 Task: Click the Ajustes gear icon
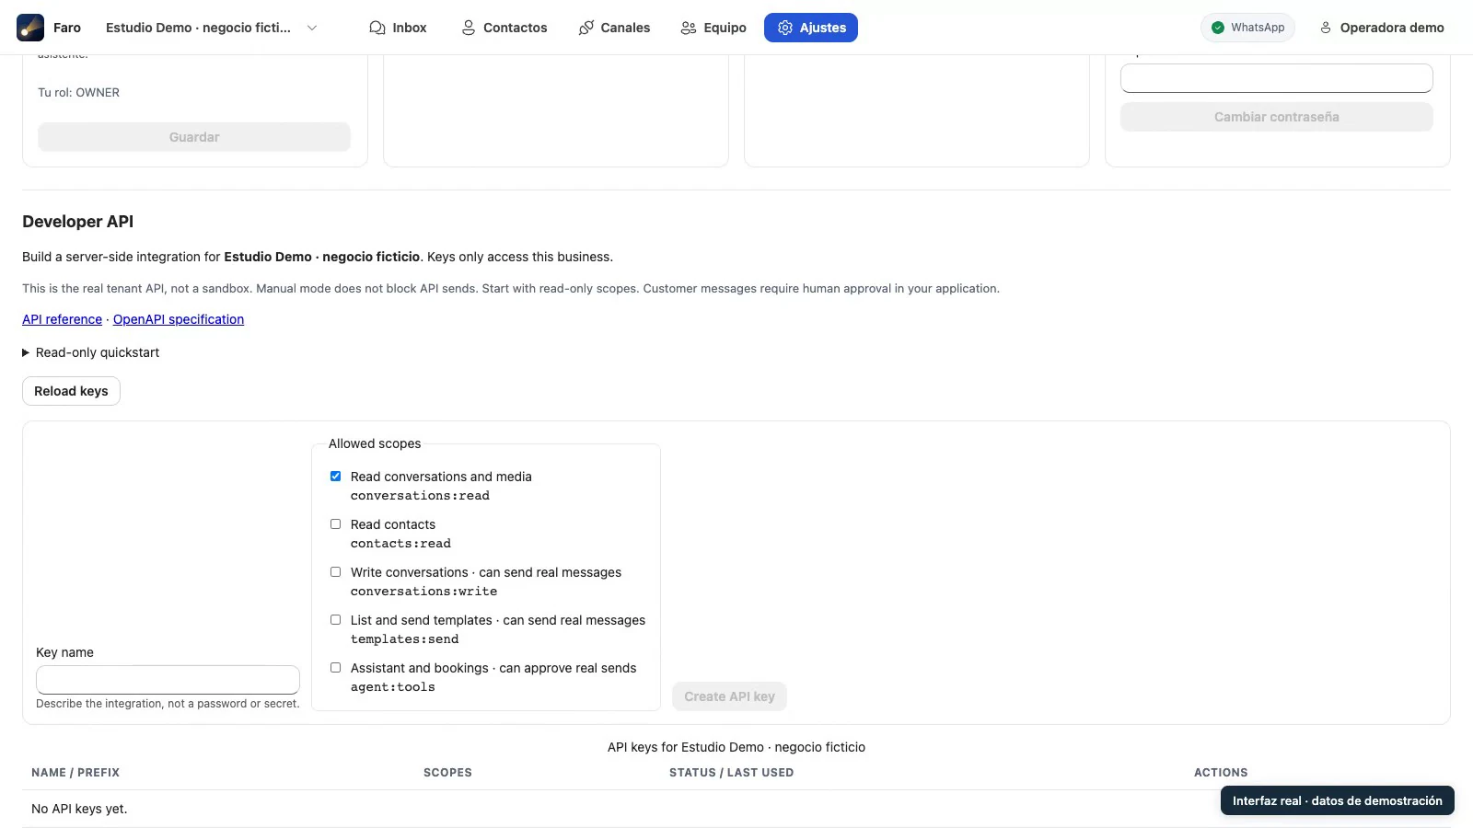point(785,28)
